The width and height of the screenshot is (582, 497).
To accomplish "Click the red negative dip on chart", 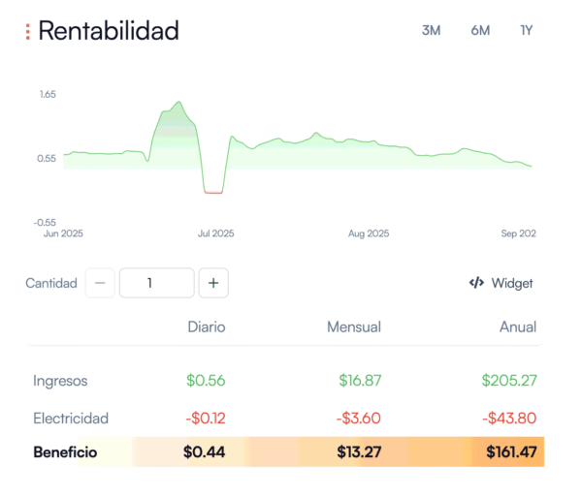I will [213, 193].
